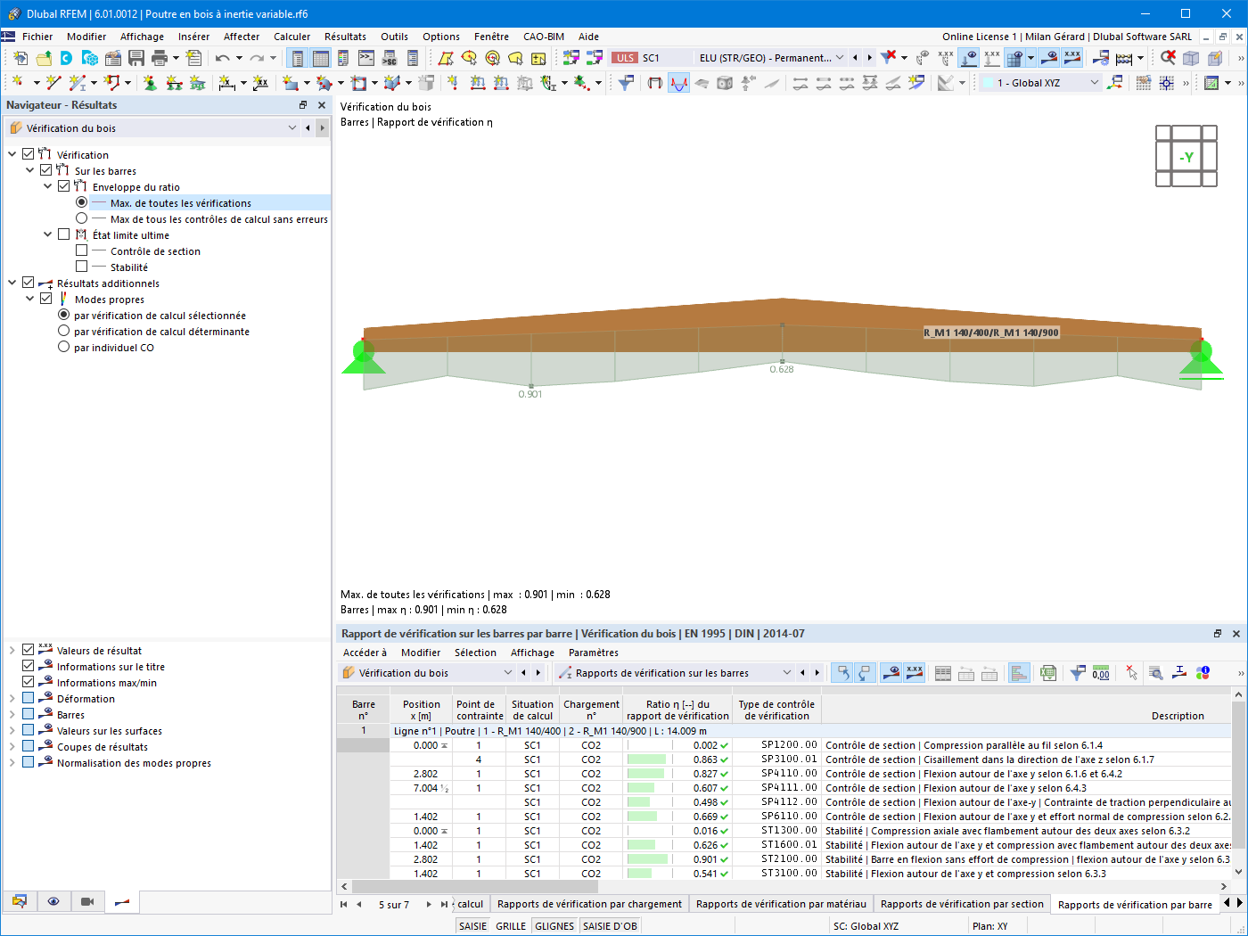The width and height of the screenshot is (1248, 936).
Task: Toggle the Vérification checkbox
Action: tap(29, 154)
